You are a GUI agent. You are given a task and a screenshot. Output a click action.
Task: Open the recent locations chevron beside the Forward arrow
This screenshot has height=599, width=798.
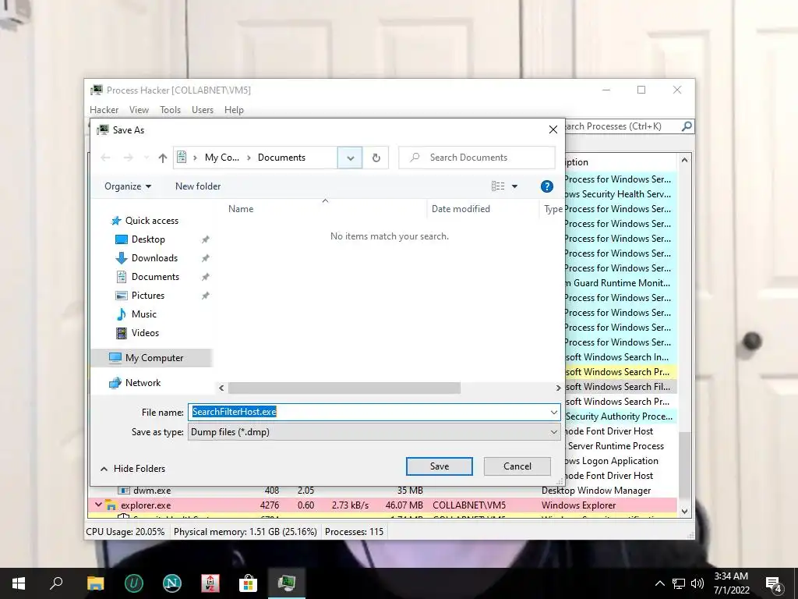(x=146, y=158)
